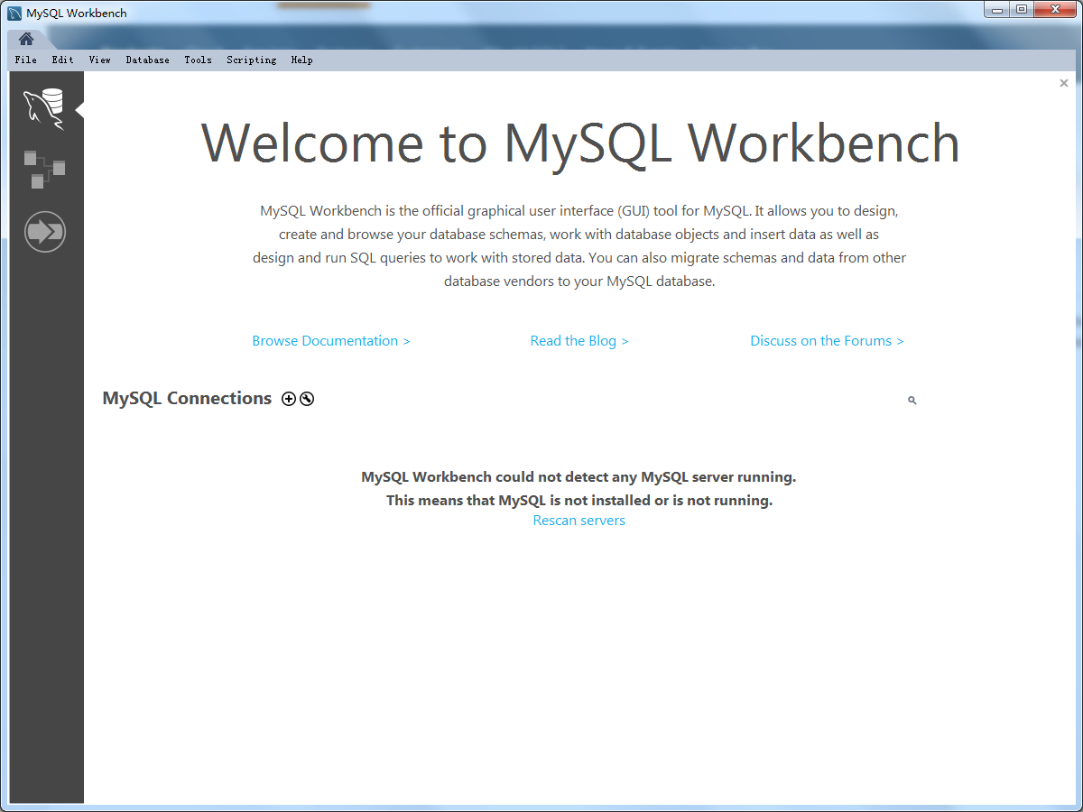This screenshot has width=1083, height=812.
Task: Open Browse Documentation link
Action: tap(330, 340)
